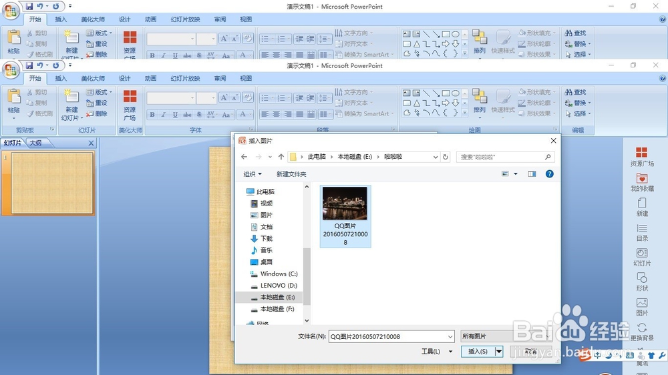The width and height of the screenshot is (668, 375).
Task: Click the forward arrow in the picture dialog
Action: (258, 157)
